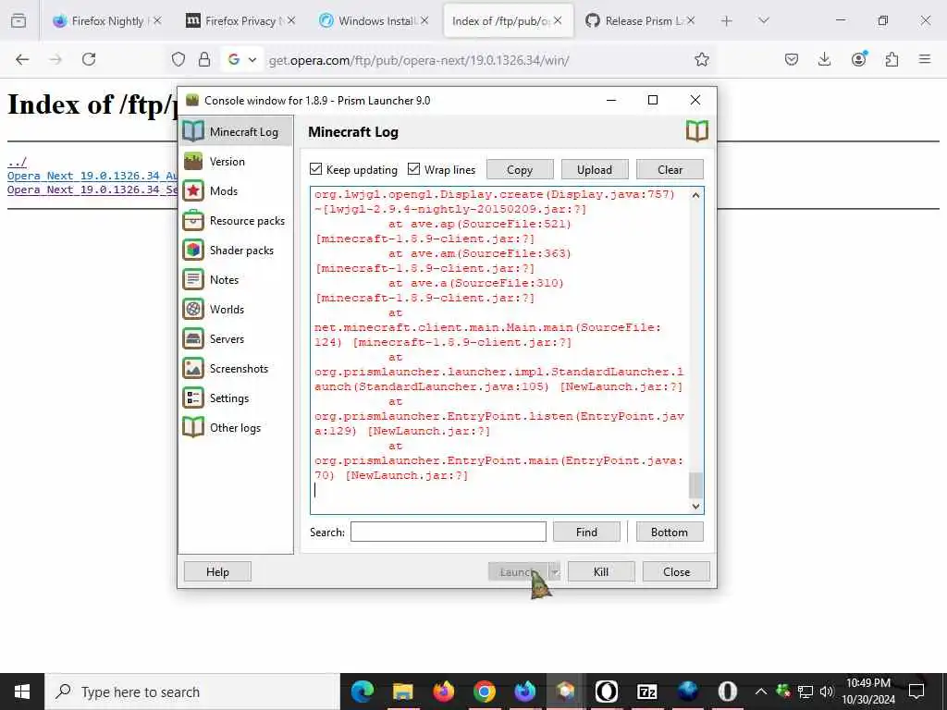The height and width of the screenshot is (710, 947).
Task: Click the tracking protection shield icon
Action: [x=178, y=59]
